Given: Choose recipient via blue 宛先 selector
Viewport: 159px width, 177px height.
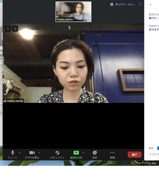Looking at the screenshot, I should point(158,148).
